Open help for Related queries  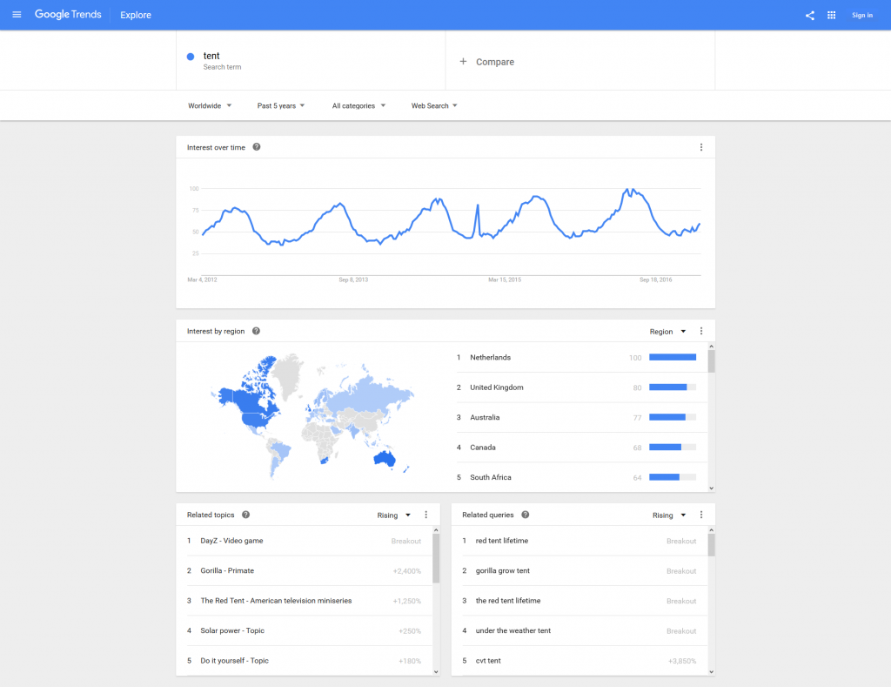(525, 515)
